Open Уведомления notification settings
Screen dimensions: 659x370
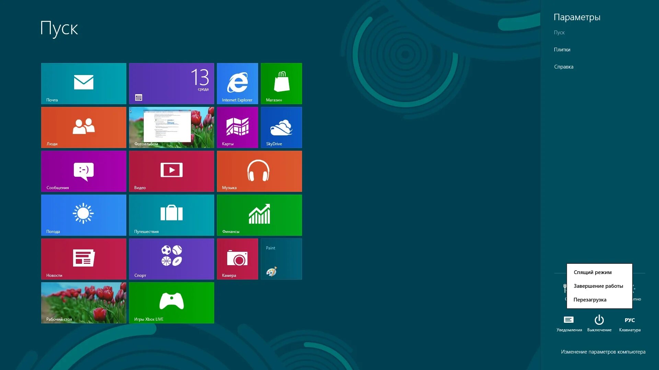coord(568,320)
